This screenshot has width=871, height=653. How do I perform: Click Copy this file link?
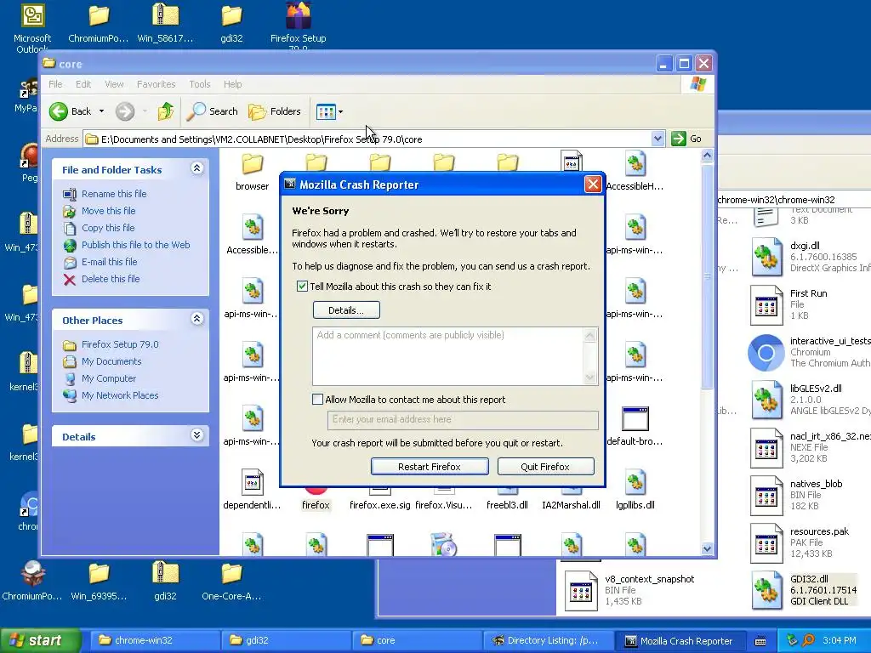point(108,228)
